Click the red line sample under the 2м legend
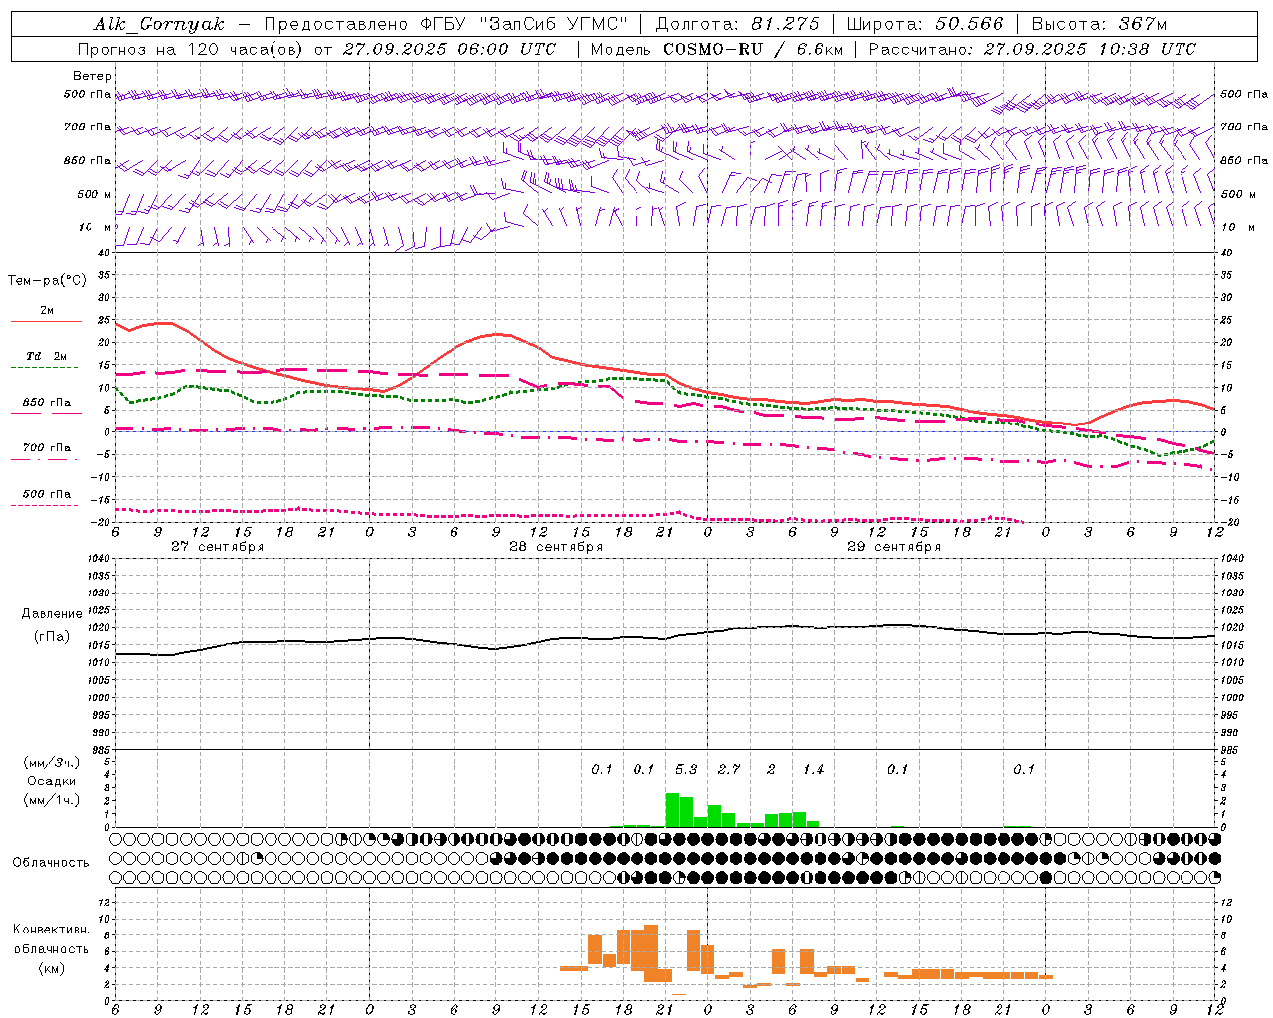 click(46, 321)
